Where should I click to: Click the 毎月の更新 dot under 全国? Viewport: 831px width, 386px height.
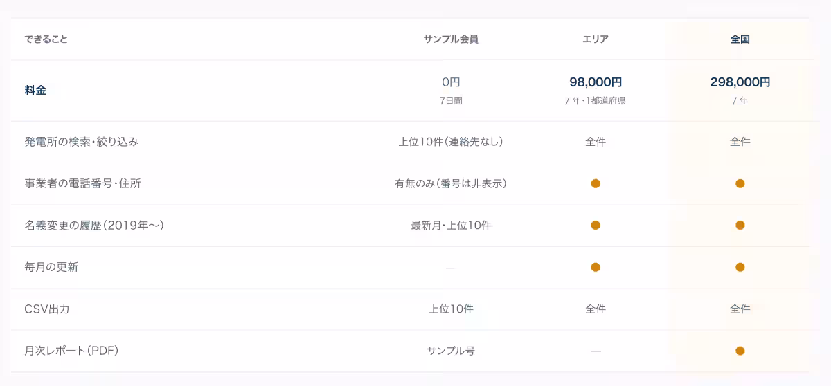740,267
